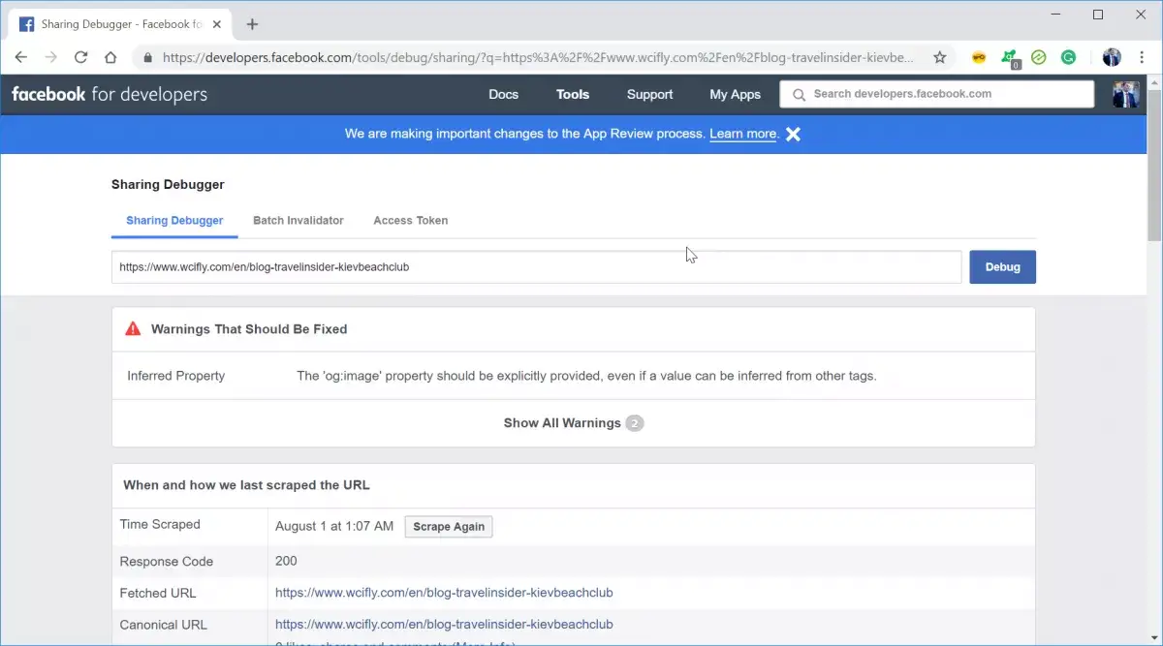Click 'August 1 at 1:07 AM' text
Image resolution: width=1163 pixels, height=646 pixels.
click(x=334, y=527)
